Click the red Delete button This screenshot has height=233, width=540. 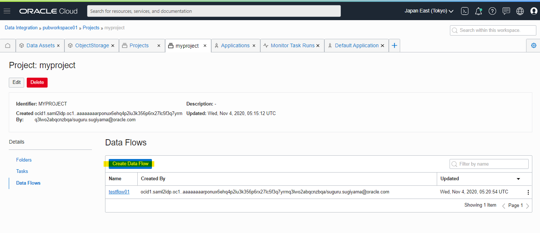click(37, 82)
